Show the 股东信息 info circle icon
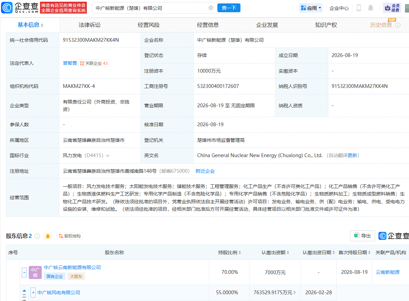The height and width of the screenshot is (301, 409). (x=37, y=236)
